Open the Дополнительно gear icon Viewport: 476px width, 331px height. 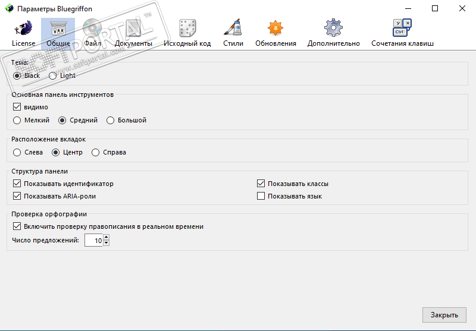click(333, 28)
